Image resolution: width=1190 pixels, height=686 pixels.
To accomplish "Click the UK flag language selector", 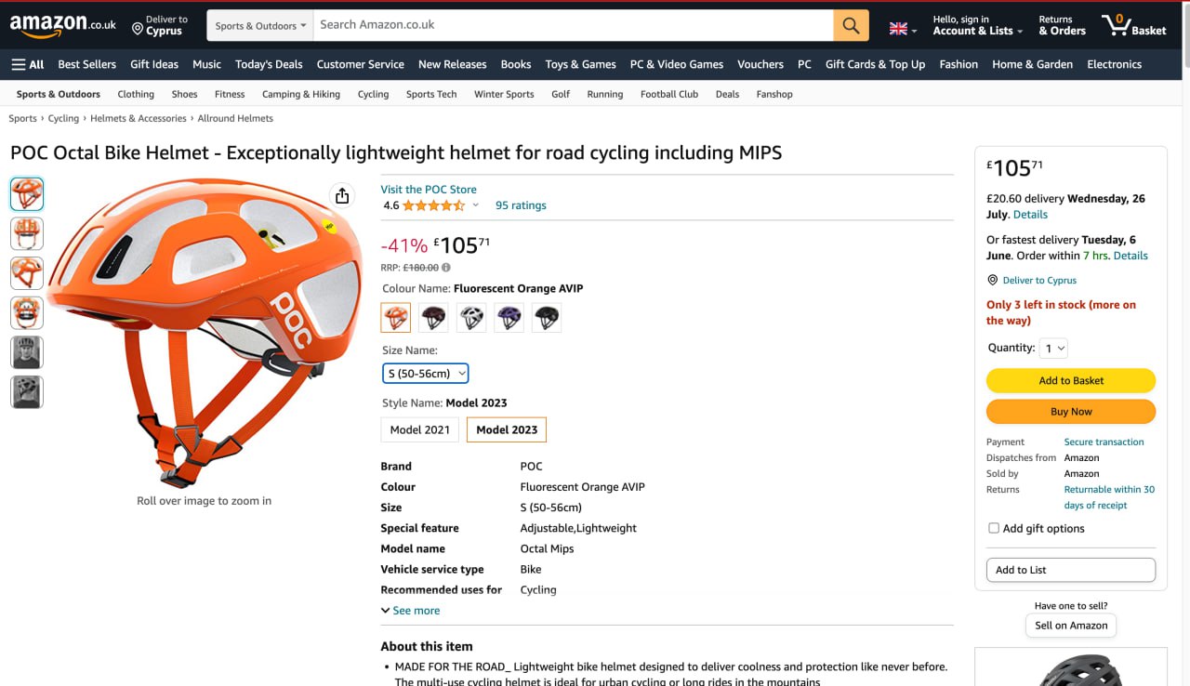I will coord(902,29).
